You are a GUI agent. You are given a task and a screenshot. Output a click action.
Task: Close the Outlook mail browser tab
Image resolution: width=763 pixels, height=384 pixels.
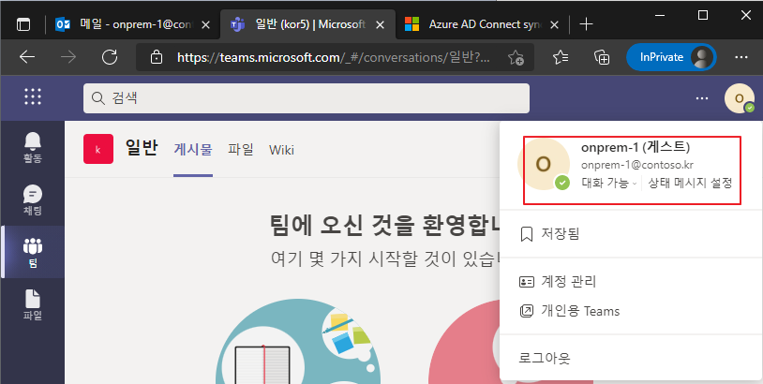coord(206,24)
